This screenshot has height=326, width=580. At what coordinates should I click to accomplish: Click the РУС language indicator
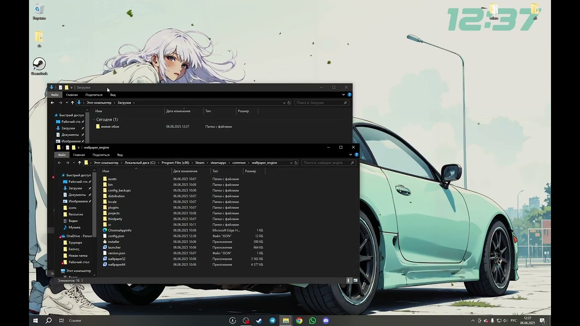coord(514,321)
